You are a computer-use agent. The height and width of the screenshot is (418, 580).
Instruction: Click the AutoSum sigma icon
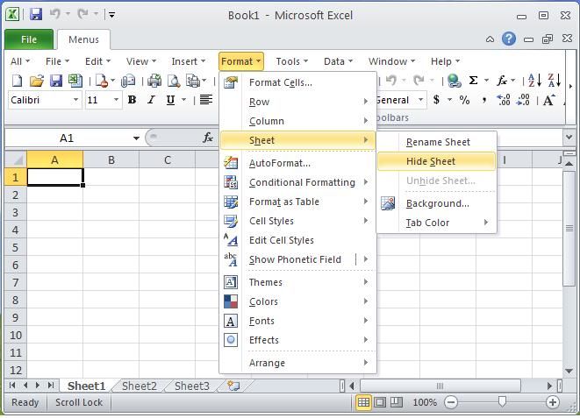(473, 81)
